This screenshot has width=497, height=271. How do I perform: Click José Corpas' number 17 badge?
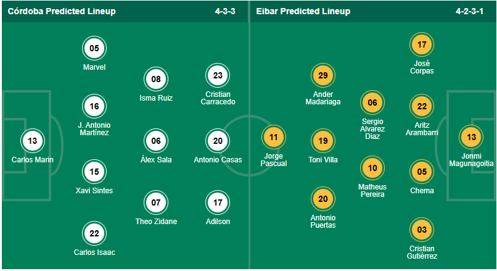(422, 45)
